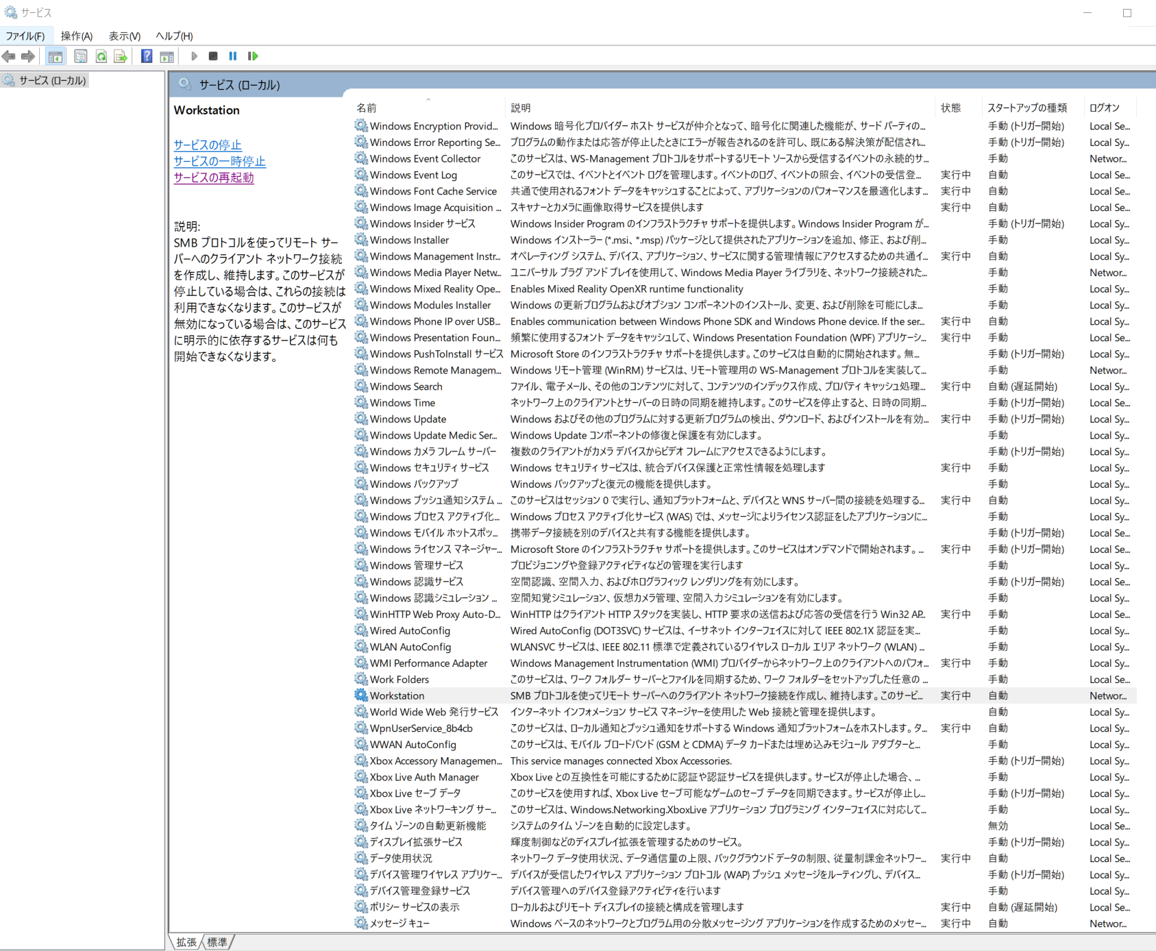Screen dimensions: 1156x951
Task: Select the WinHTTP Web Proxy Auto-D... row
Action: point(744,614)
